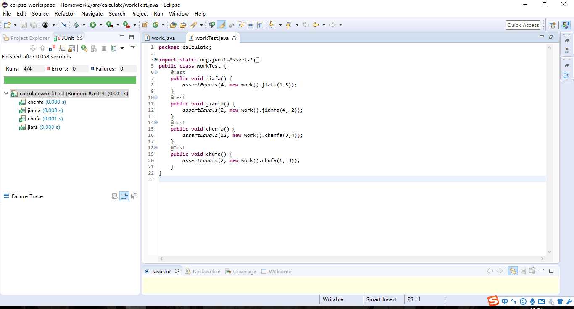Screen dimensions: 574x309
Task: Click the Skip All Breakpoints icon
Action: pyautogui.click(x=64, y=25)
